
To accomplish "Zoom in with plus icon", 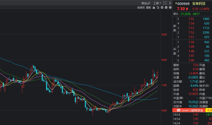I will (162, 8).
